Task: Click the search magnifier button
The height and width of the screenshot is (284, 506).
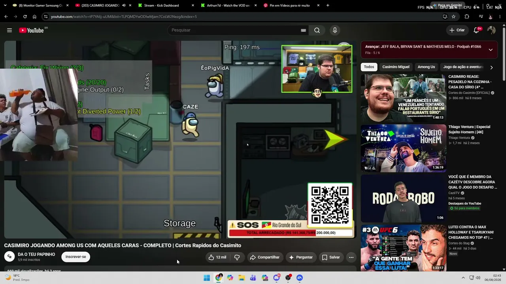Action: point(317,30)
